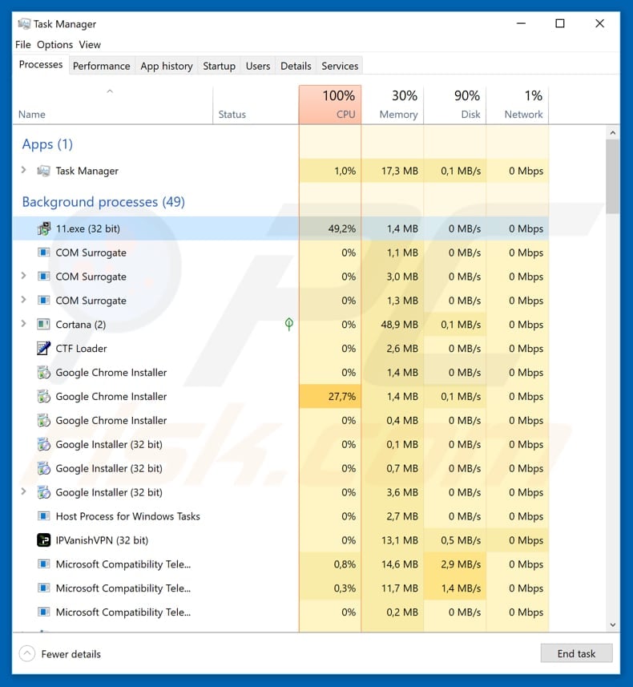The image size is (633, 687).
Task: Open the Startup tab
Action: (219, 67)
